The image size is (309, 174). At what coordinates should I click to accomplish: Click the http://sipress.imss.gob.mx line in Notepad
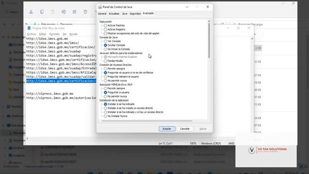pyautogui.click(x=50, y=93)
